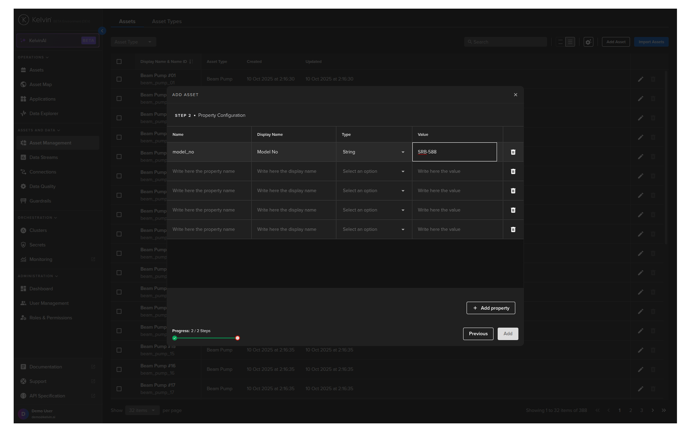Switch to the Asset Types tab

click(167, 22)
